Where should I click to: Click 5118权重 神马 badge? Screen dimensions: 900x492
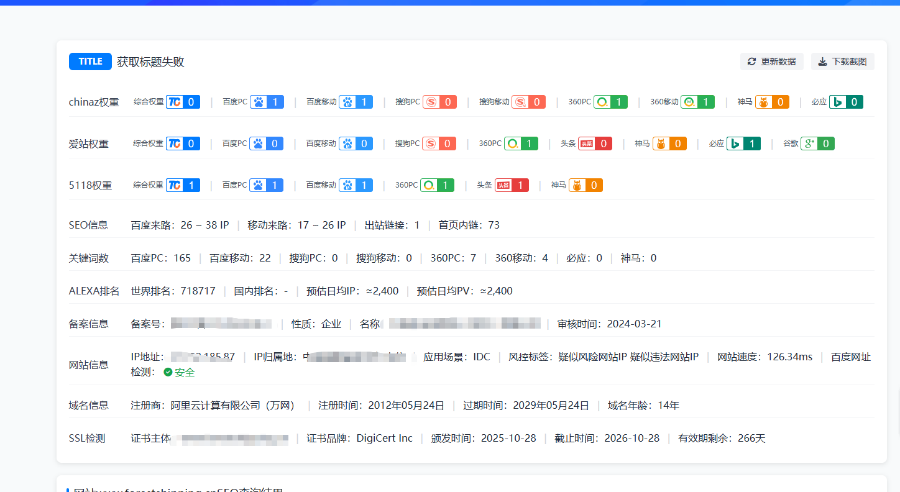pyautogui.click(x=585, y=185)
